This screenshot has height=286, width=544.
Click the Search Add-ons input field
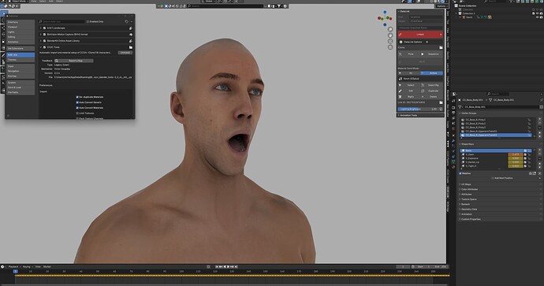click(x=61, y=21)
